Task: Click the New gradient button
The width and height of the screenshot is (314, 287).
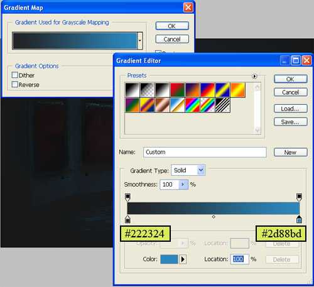Action: click(291, 152)
